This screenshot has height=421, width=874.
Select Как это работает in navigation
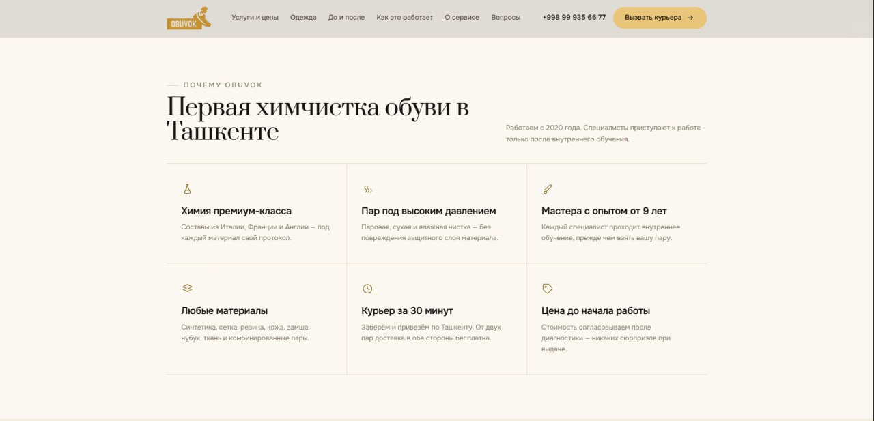405,18
